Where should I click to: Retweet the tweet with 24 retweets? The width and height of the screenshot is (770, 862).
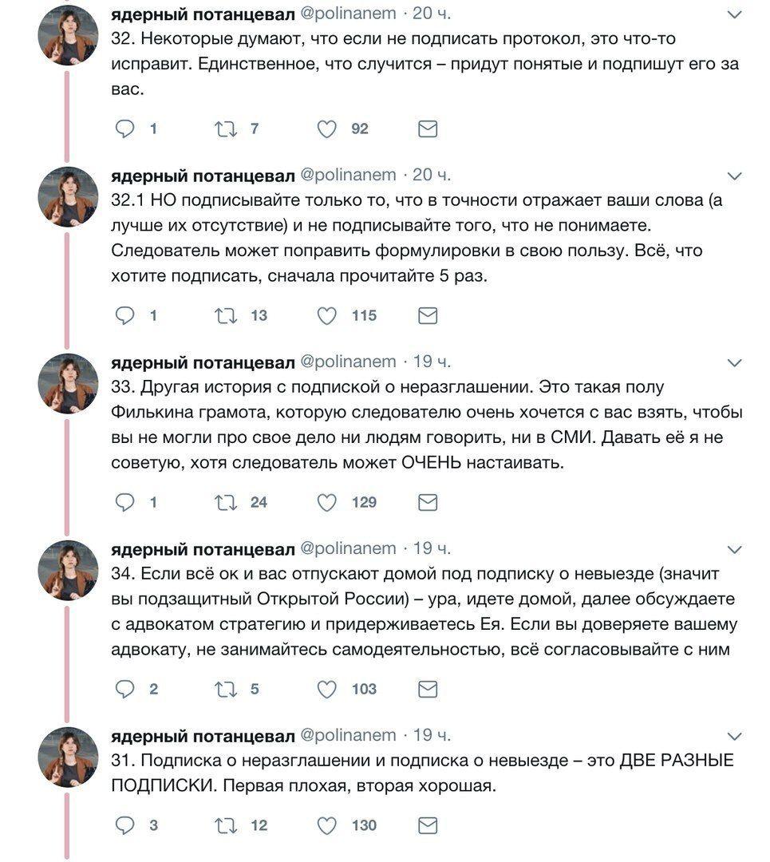(225, 503)
